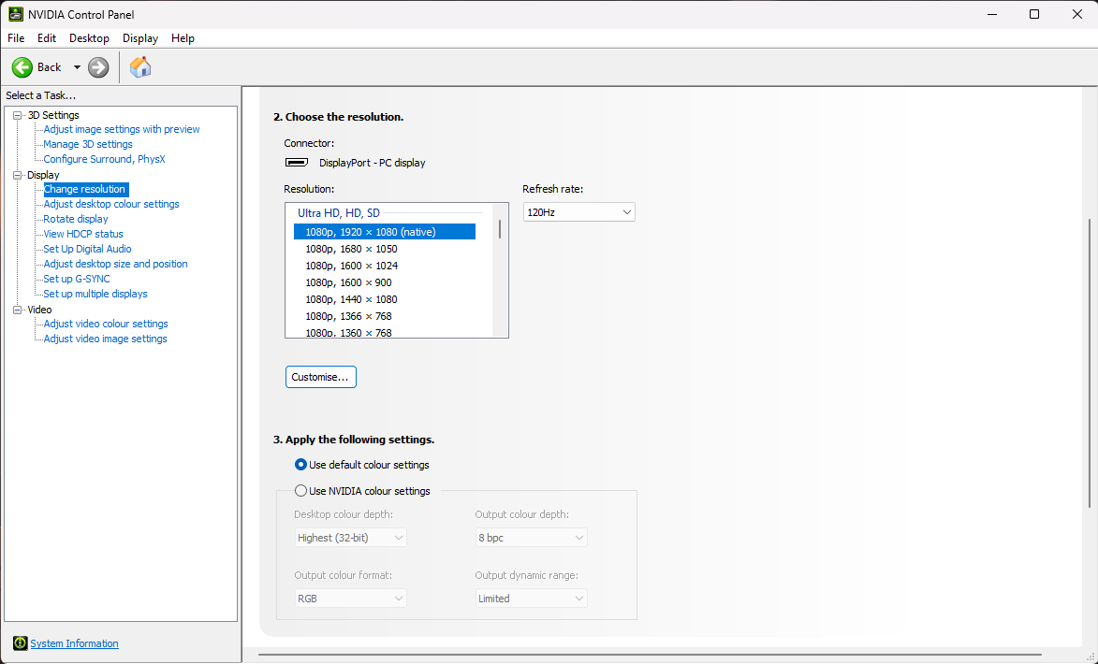Click the main panel horizontal scrollbar

650,655
